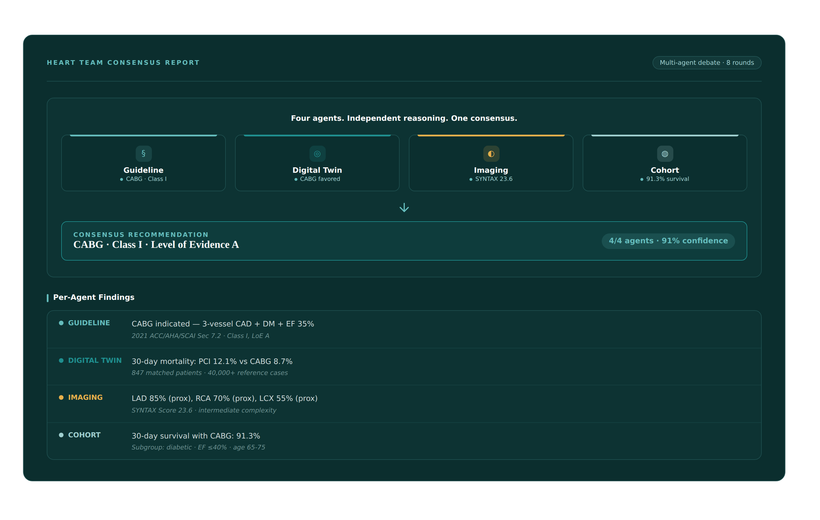Select the Cohort agent card
This screenshot has width=820, height=520.
pyautogui.click(x=665, y=163)
